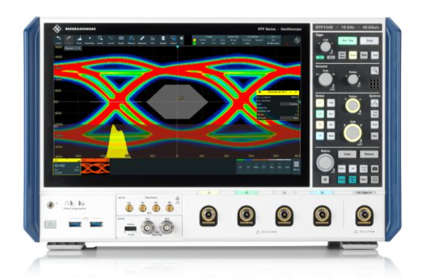Tap the Clear screen results toolbar icon
430x279 pixels.
pyautogui.click(x=79, y=40)
